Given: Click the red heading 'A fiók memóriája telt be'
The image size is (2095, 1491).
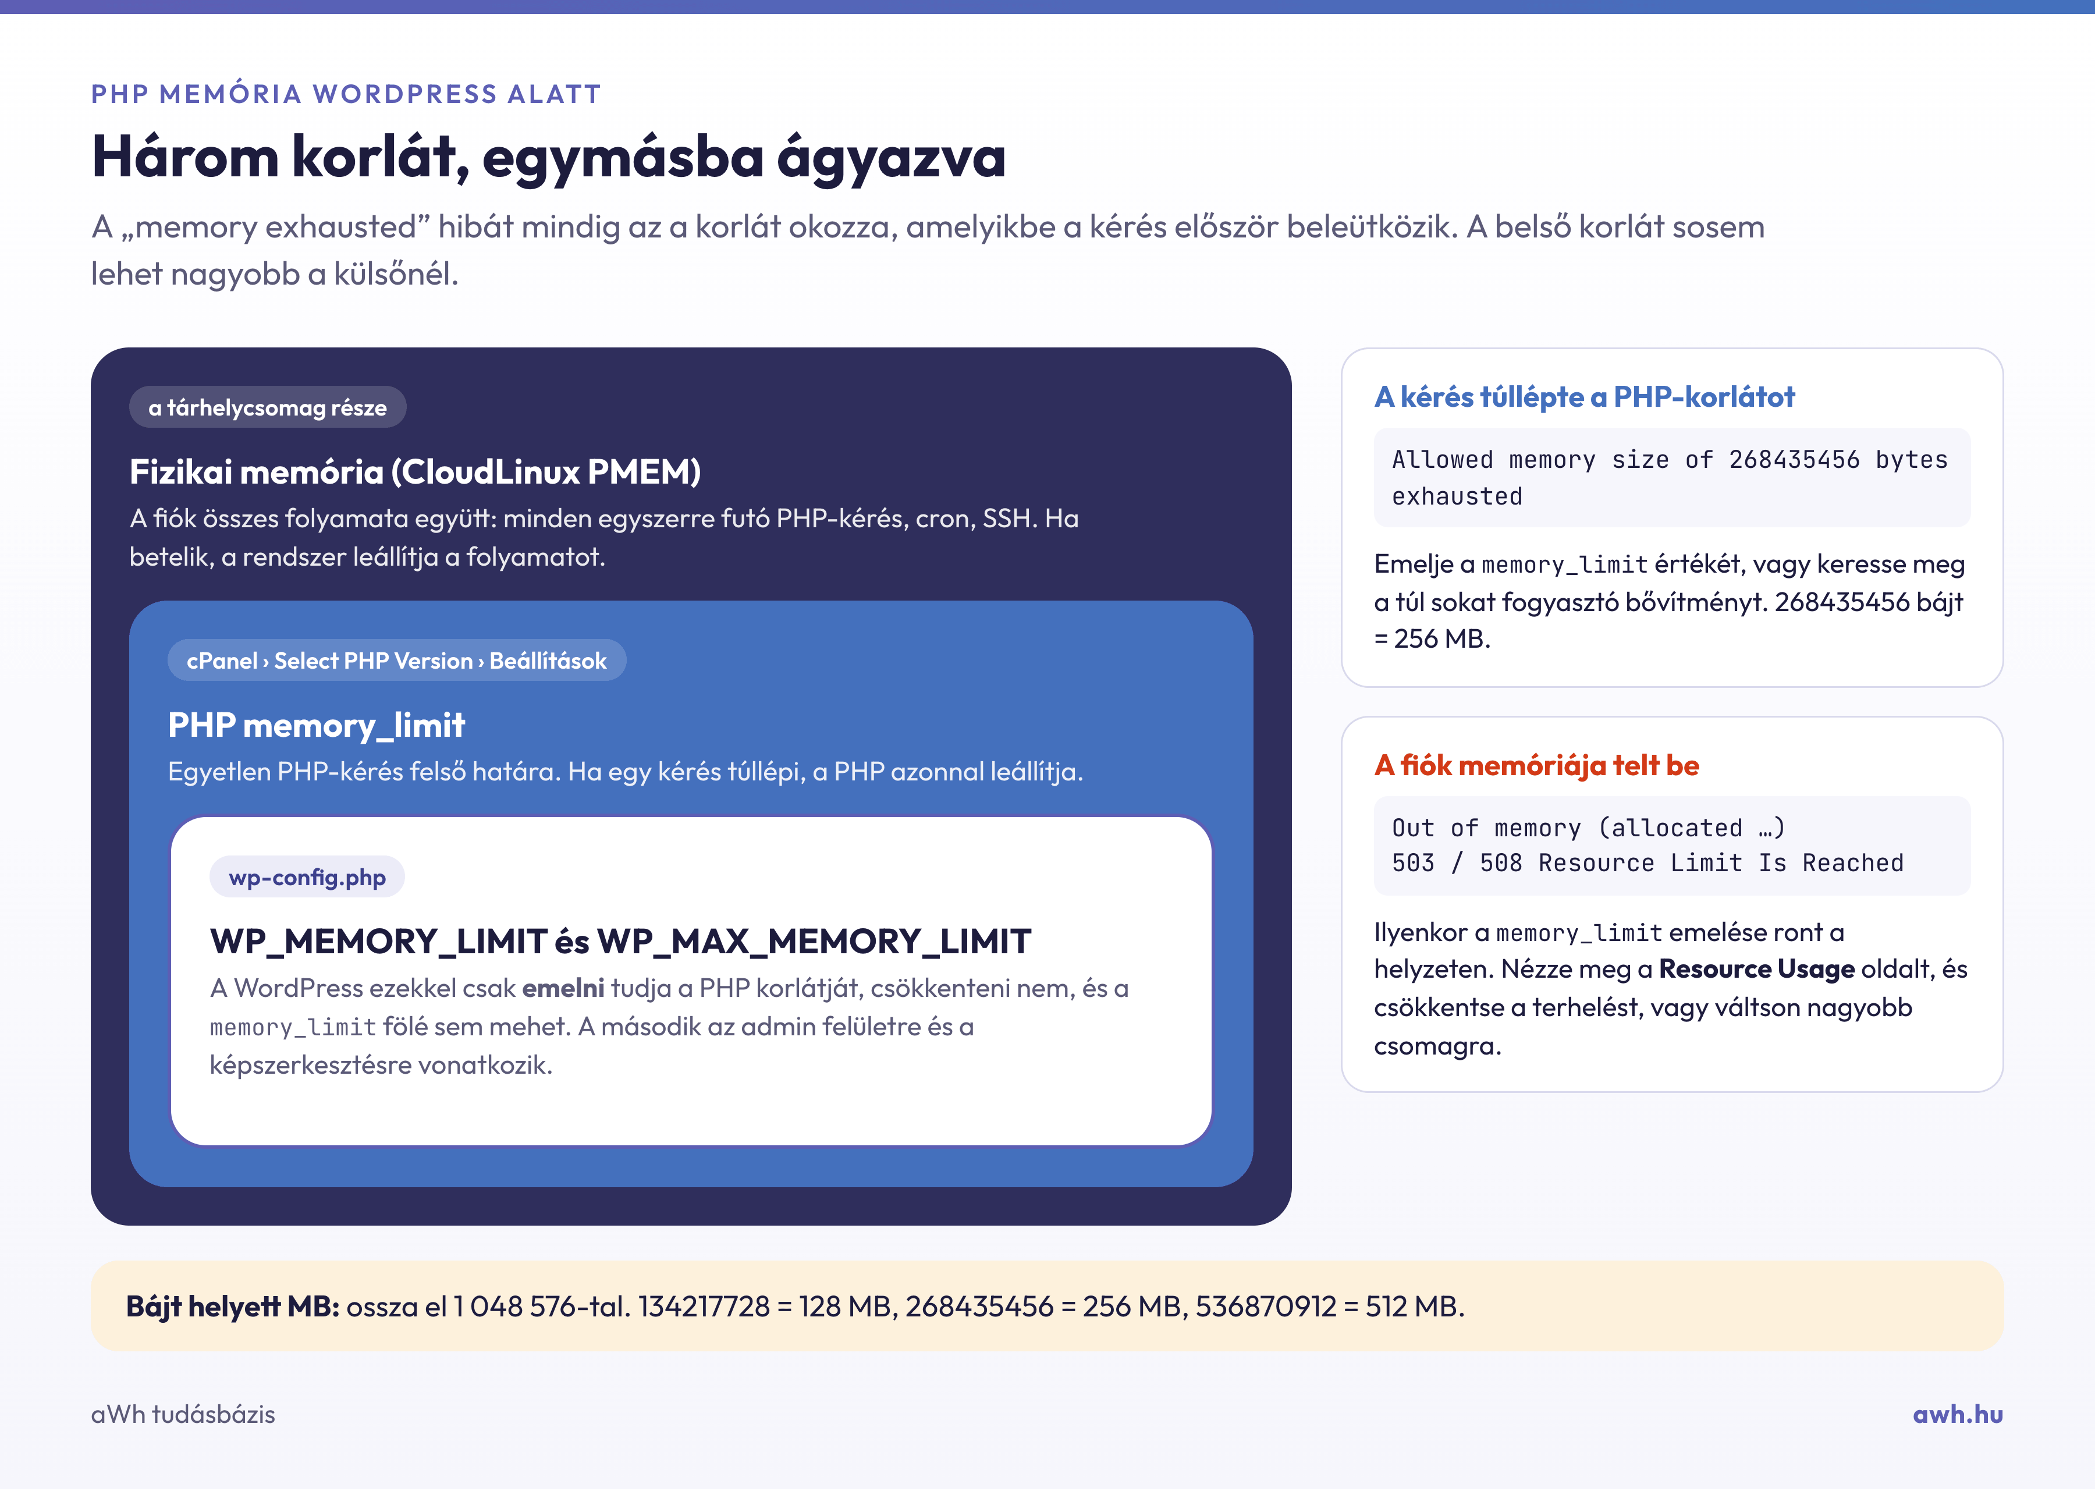Looking at the screenshot, I should click(x=1536, y=766).
